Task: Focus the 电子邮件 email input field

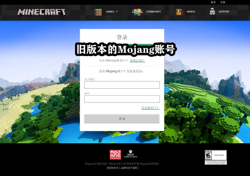Action: click(122, 85)
